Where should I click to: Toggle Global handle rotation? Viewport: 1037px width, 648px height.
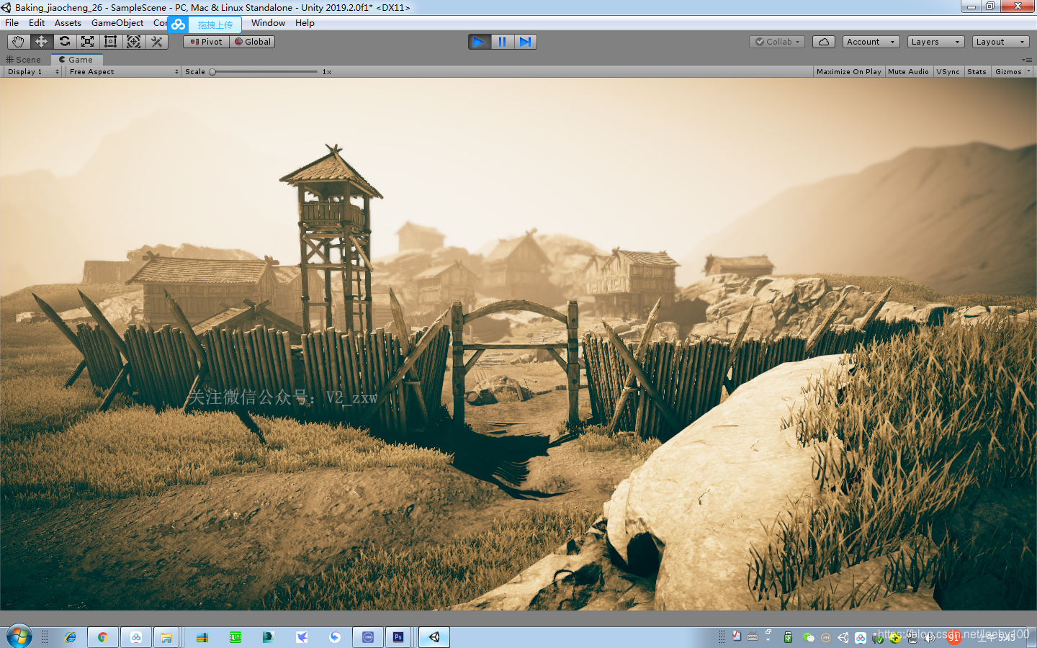pos(252,42)
